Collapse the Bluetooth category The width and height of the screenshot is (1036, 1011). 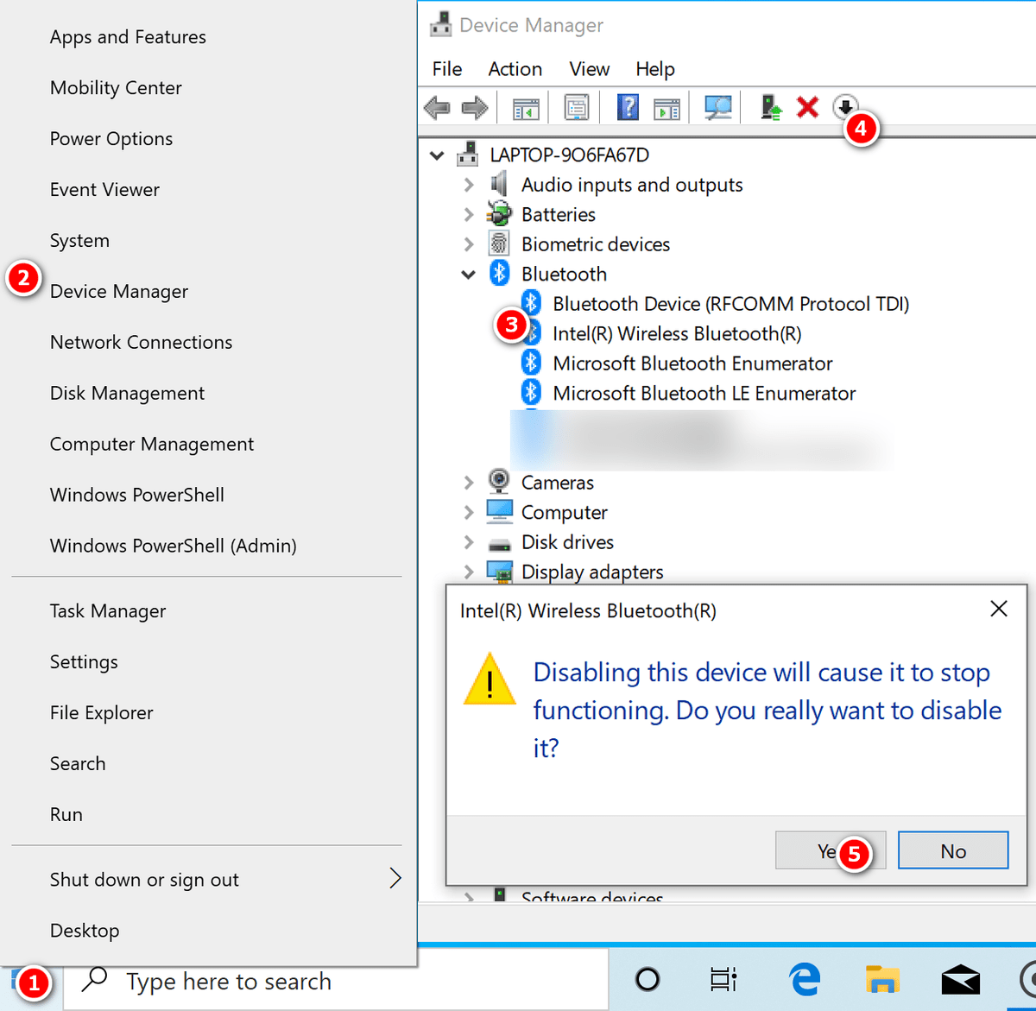(x=468, y=274)
